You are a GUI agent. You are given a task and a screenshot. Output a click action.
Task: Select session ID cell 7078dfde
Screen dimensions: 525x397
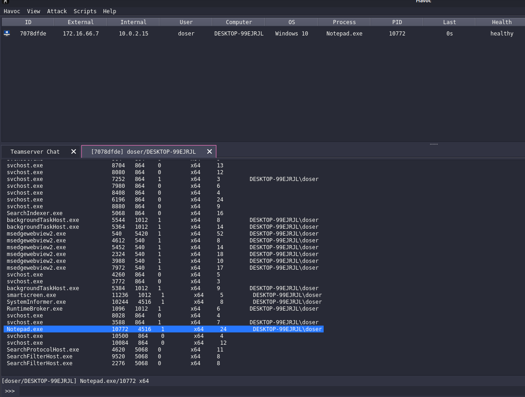pyautogui.click(x=33, y=34)
